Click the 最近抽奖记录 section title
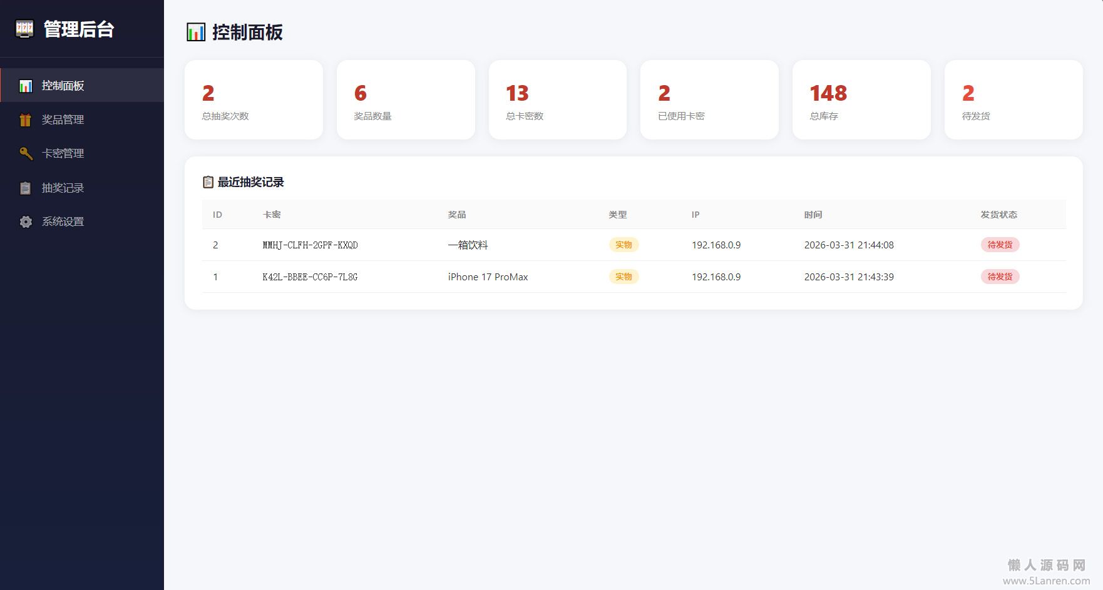 point(251,182)
